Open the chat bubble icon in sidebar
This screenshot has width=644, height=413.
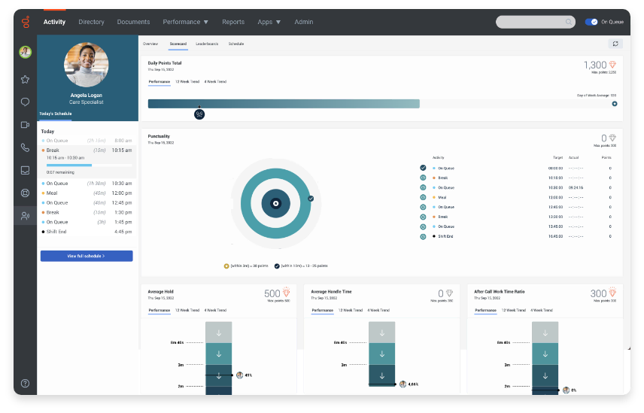click(25, 102)
